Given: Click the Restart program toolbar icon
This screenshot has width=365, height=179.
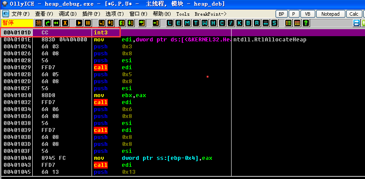Looking at the screenshot, I should click(56, 23).
